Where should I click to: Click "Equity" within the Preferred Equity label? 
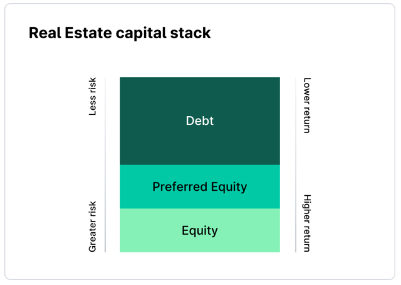pos(227,186)
